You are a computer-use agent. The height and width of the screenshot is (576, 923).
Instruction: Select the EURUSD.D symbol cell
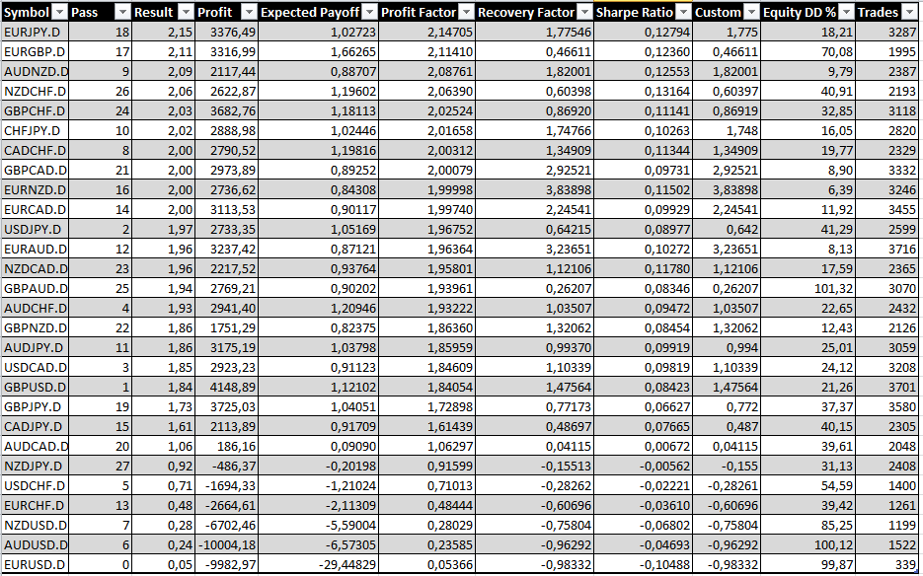[35, 564]
